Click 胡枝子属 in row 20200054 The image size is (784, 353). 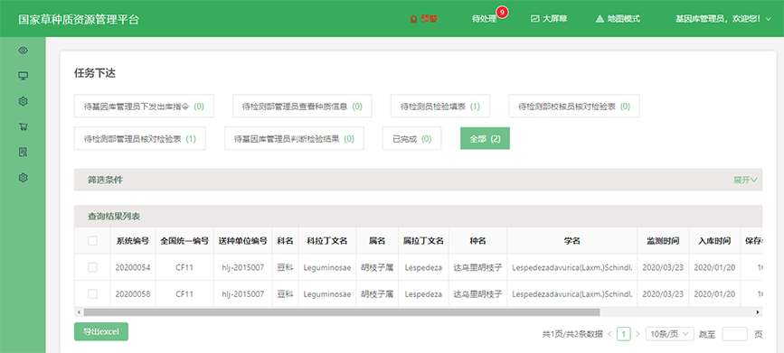377,267
